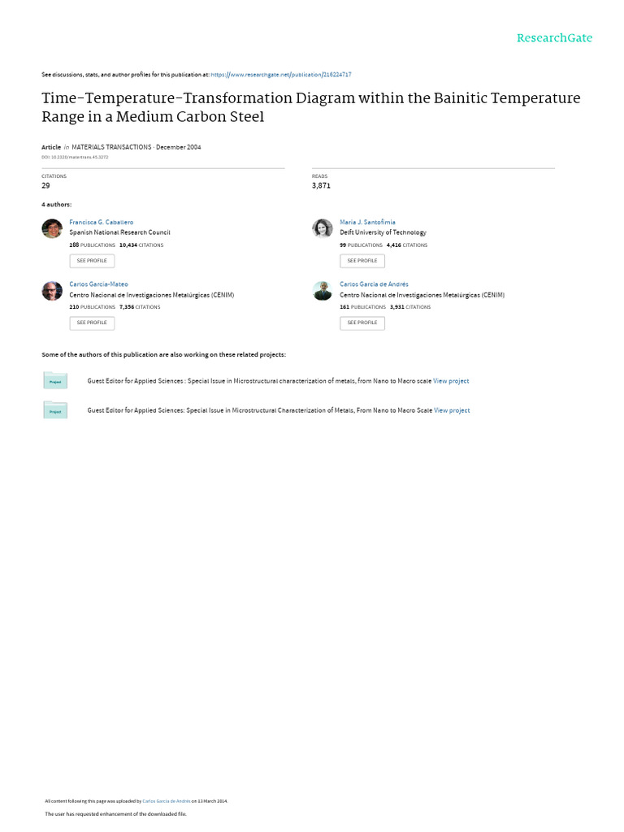The height and width of the screenshot is (832, 624).
Task: Click Francisca G. Caballero's profile photo
Action: (x=52, y=228)
